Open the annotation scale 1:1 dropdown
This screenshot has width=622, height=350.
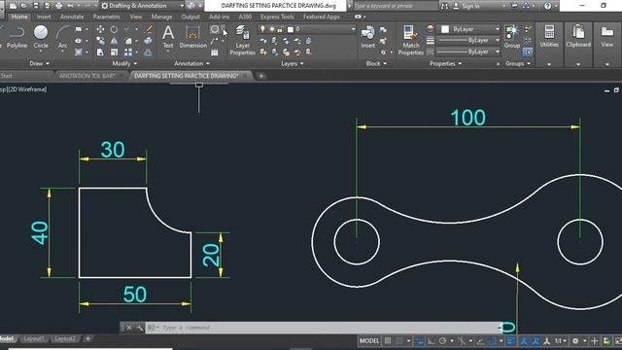(x=560, y=340)
